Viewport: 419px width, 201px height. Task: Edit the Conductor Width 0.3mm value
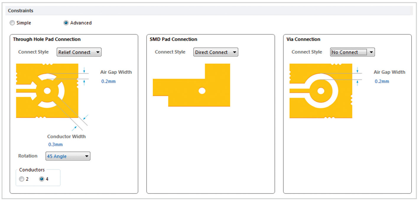[x=56, y=144]
